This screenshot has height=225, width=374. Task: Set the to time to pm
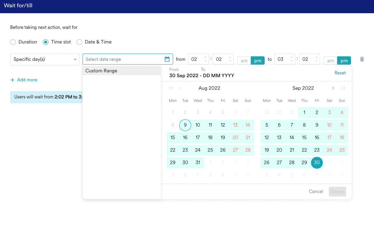point(344,61)
